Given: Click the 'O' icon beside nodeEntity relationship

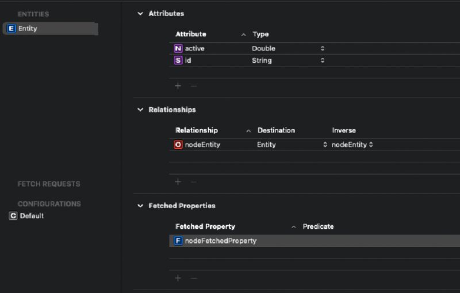Looking at the screenshot, I should pyautogui.click(x=178, y=144).
